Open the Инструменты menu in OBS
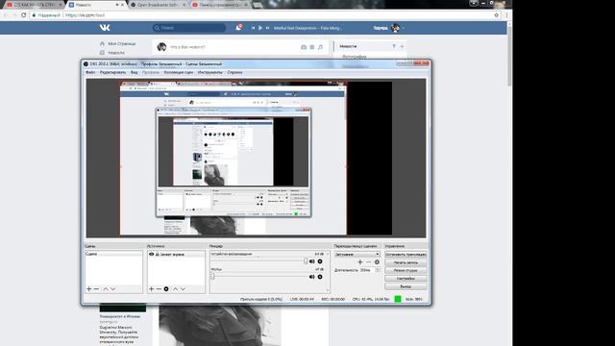The width and height of the screenshot is (615, 346). pyautogui.click(x=210, y=73)
